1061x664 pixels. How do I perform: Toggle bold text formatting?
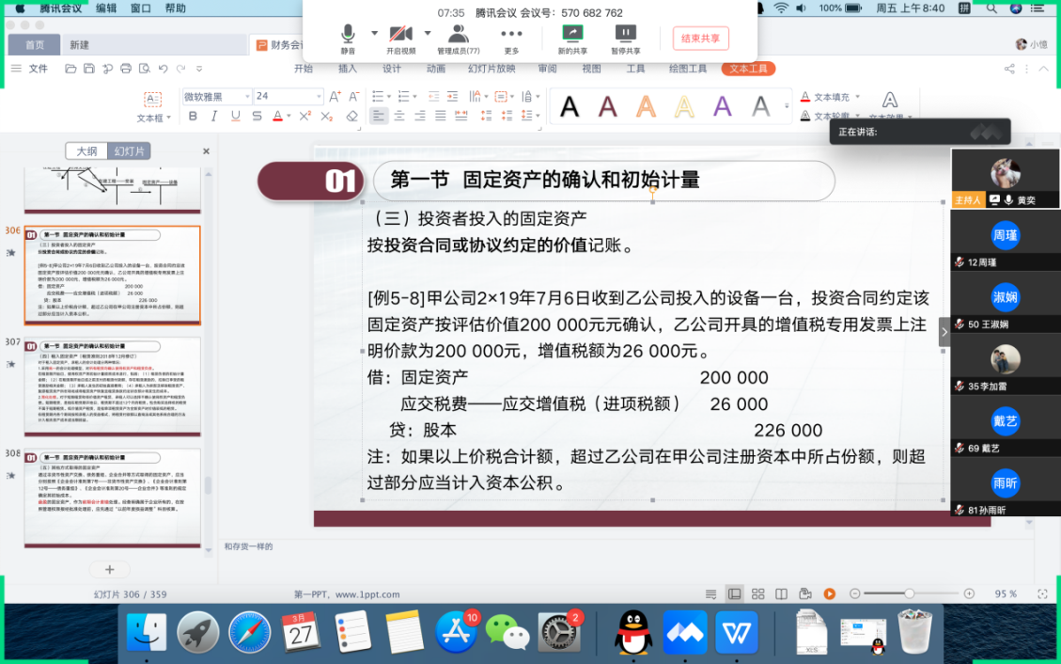point(193,117)
